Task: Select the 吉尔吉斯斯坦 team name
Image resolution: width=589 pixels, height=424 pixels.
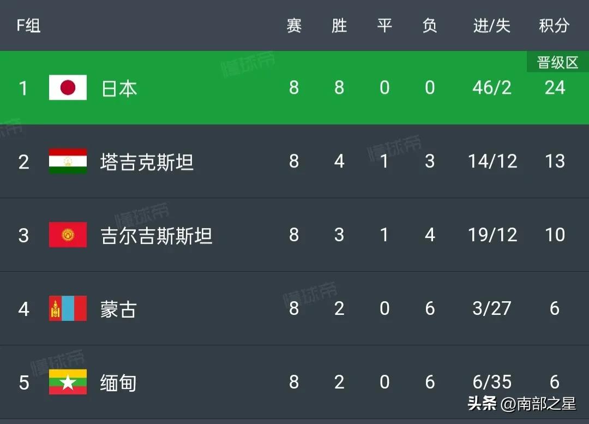Action: (157, 236)
